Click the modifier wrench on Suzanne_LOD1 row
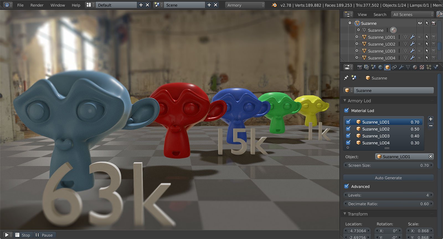Screen dimensions: 443x239 (x=412, y=37)
